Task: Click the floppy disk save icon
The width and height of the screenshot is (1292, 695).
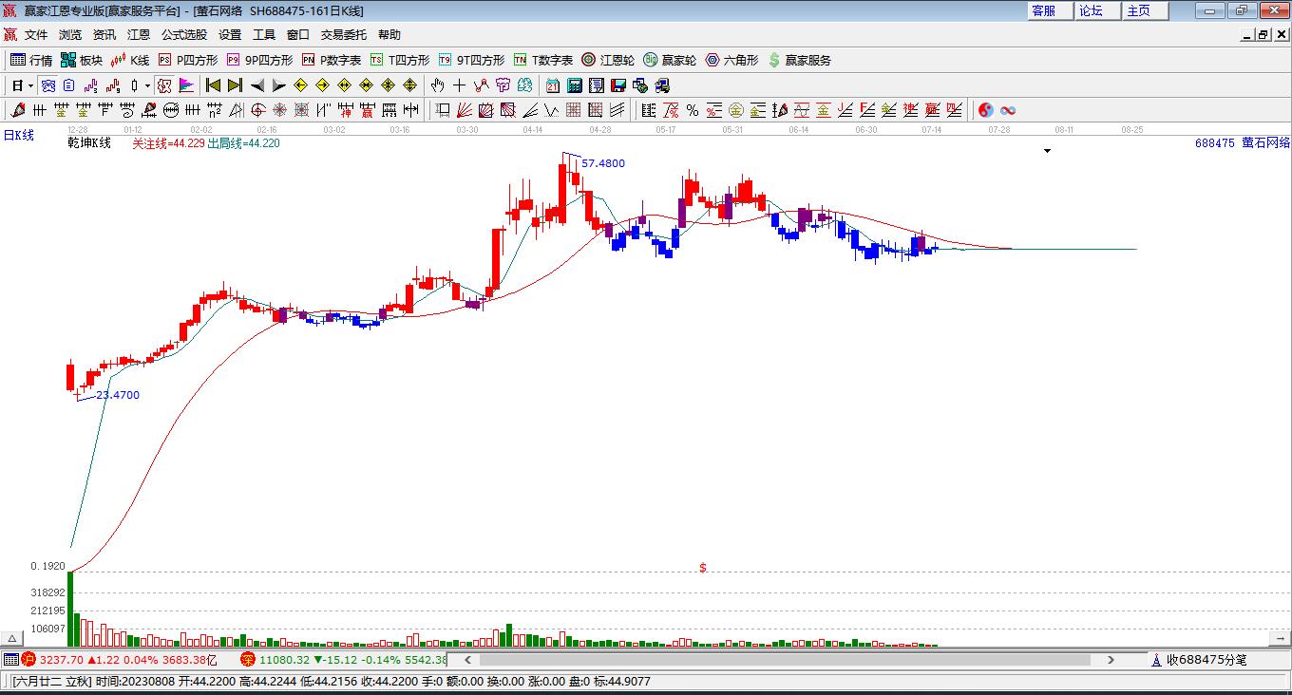Action: click(618, 85)
